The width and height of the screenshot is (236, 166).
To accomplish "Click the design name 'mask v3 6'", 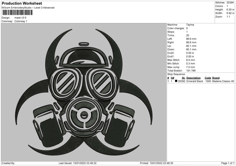I will [20, 18].
